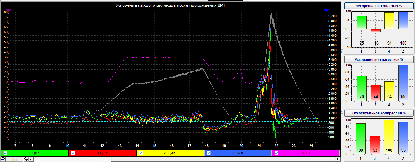415x162 pixels.
Task: Reset zoom with the 1:1 button
Action: click(14, 159)
